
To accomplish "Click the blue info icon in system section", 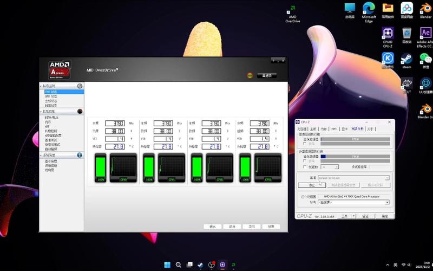I will tap(80, 155).
